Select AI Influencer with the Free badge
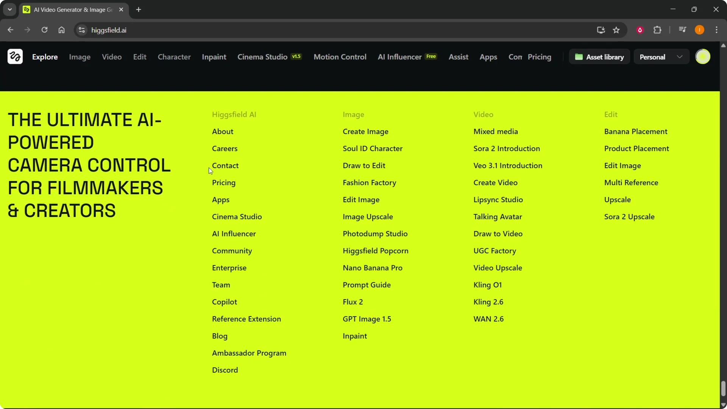727x409 pixels. pos(407,57)
